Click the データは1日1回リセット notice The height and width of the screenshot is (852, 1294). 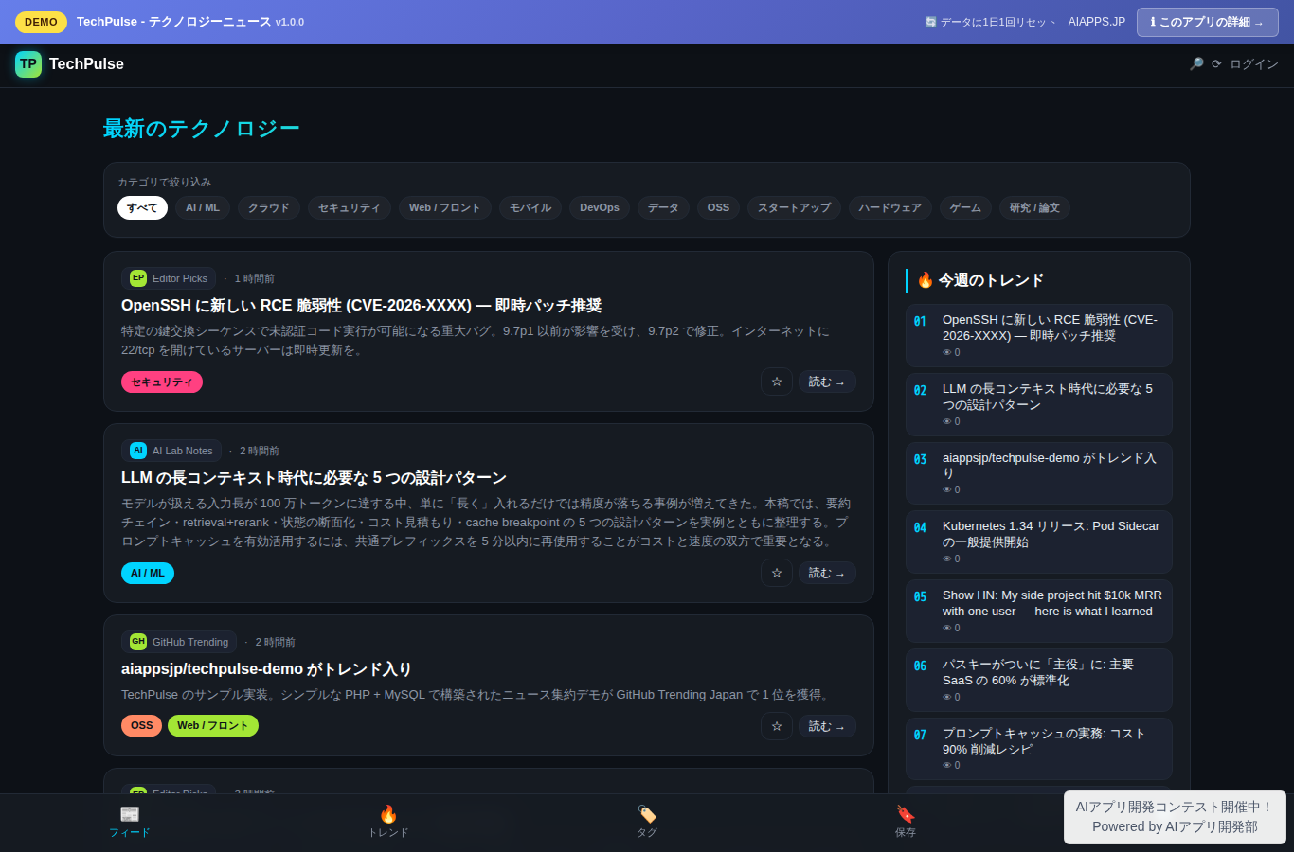(x=990, y=22)
